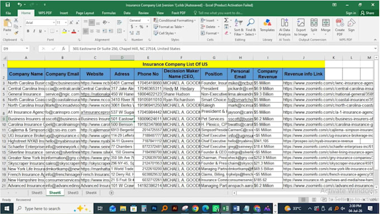Toggle Bold formatting

(x=28, y=31)
